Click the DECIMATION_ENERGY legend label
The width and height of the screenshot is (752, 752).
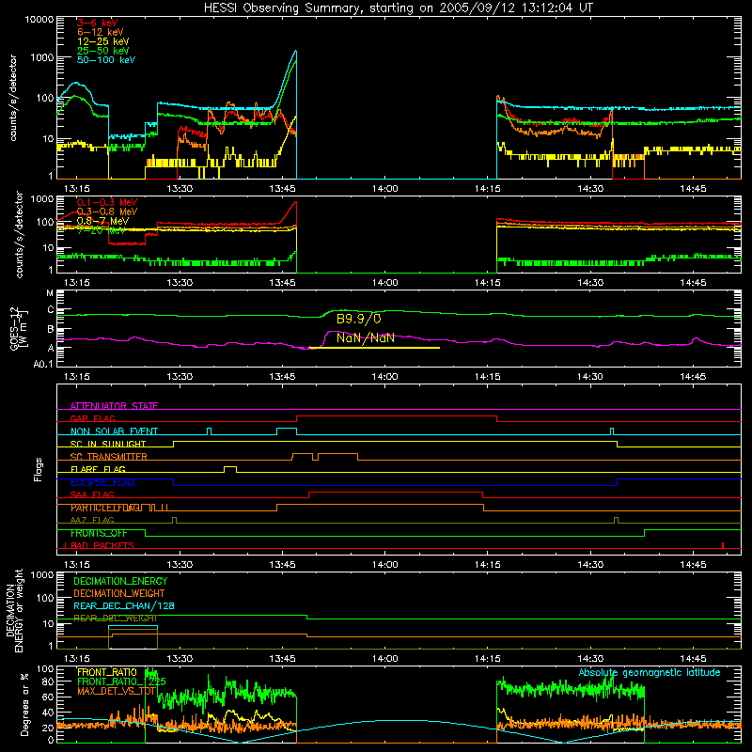(x=120, y=581)
